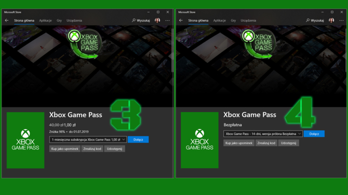Click the Xbox Game Pass hero logo in left window
The image size is (348, 195).
(x=85, y=44)
